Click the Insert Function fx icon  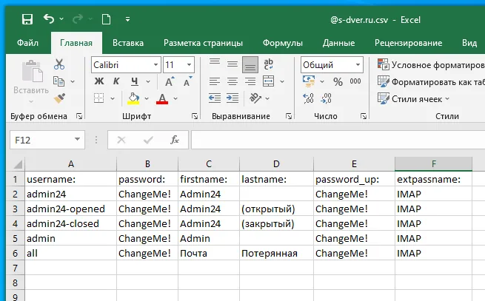(x=175, y=140)
